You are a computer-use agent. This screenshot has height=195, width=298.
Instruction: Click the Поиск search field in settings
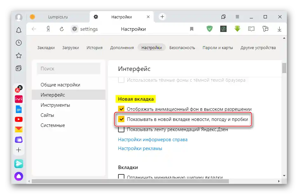(68, 69)
